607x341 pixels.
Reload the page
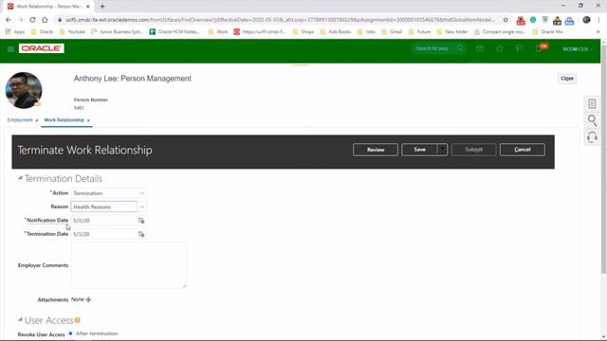click(32, 20)
